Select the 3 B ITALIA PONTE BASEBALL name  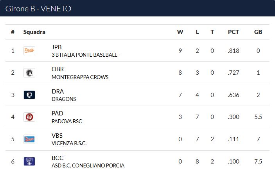86,55
